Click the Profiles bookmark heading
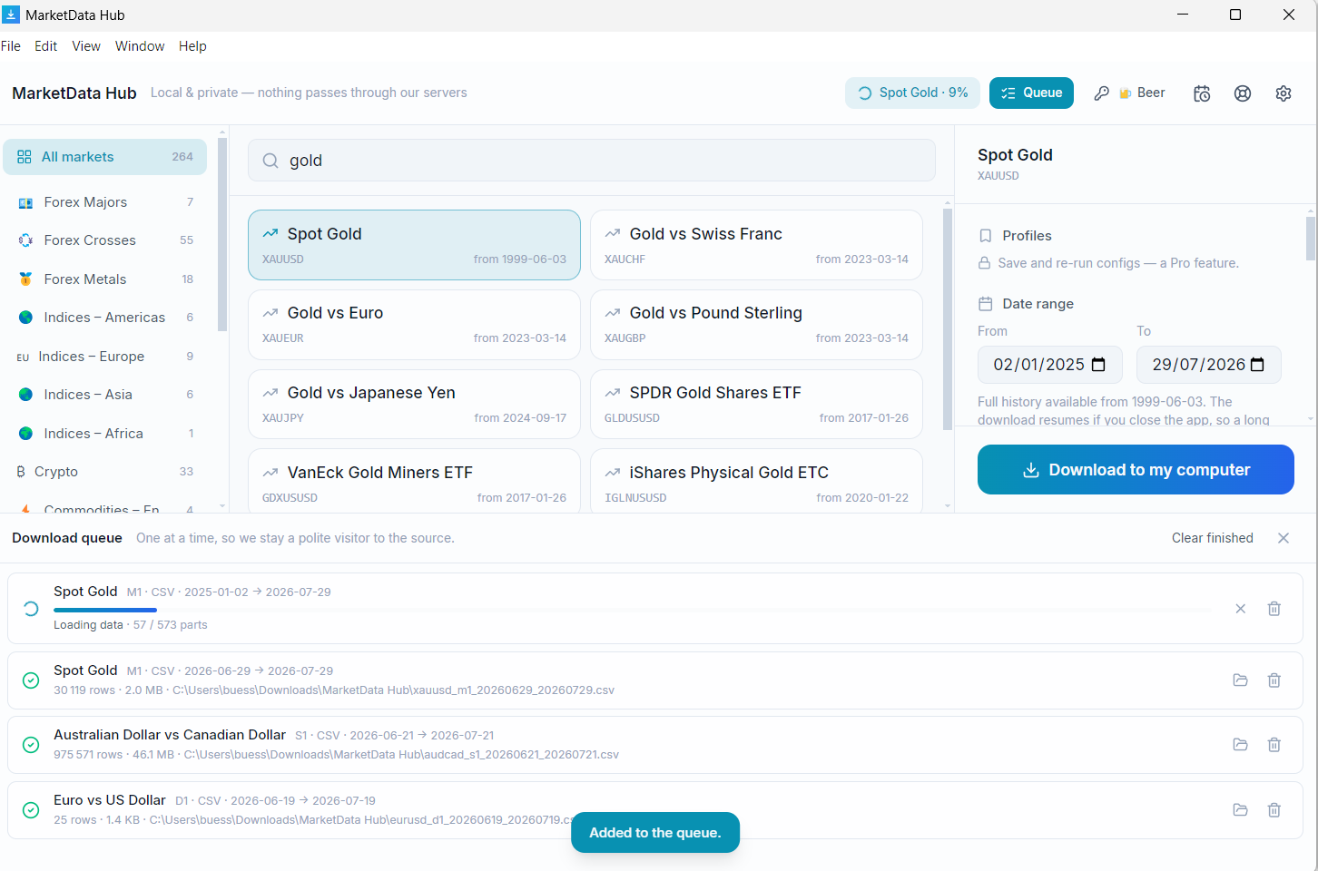1318x871 pixels. [x=1015, y=236]
